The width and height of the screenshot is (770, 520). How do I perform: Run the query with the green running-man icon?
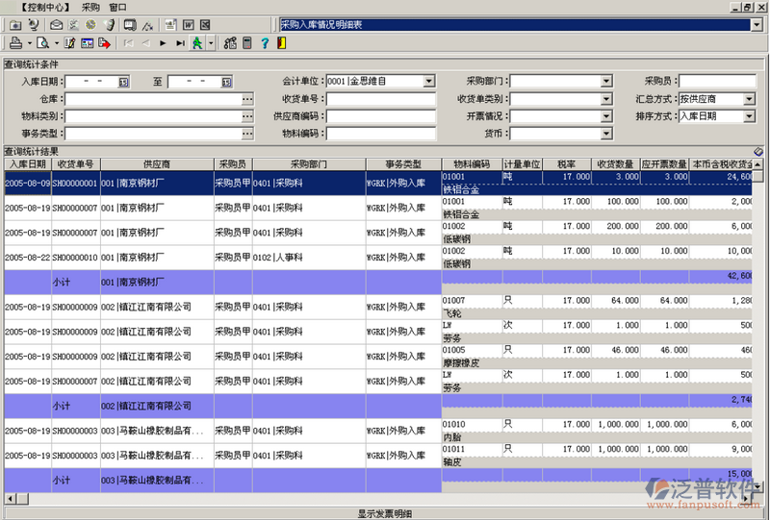[197, 43]
